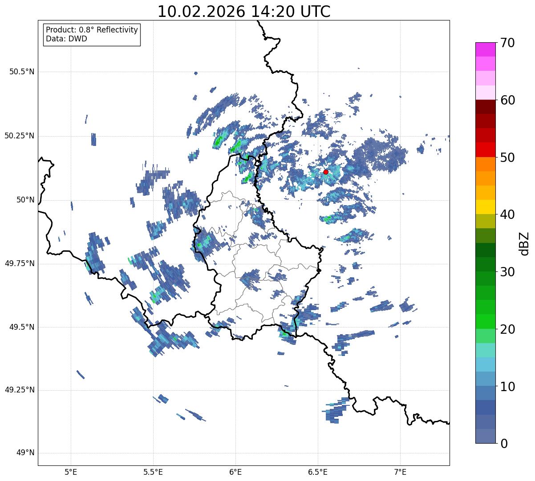Click the 7°E longitude label

[400, 472]
